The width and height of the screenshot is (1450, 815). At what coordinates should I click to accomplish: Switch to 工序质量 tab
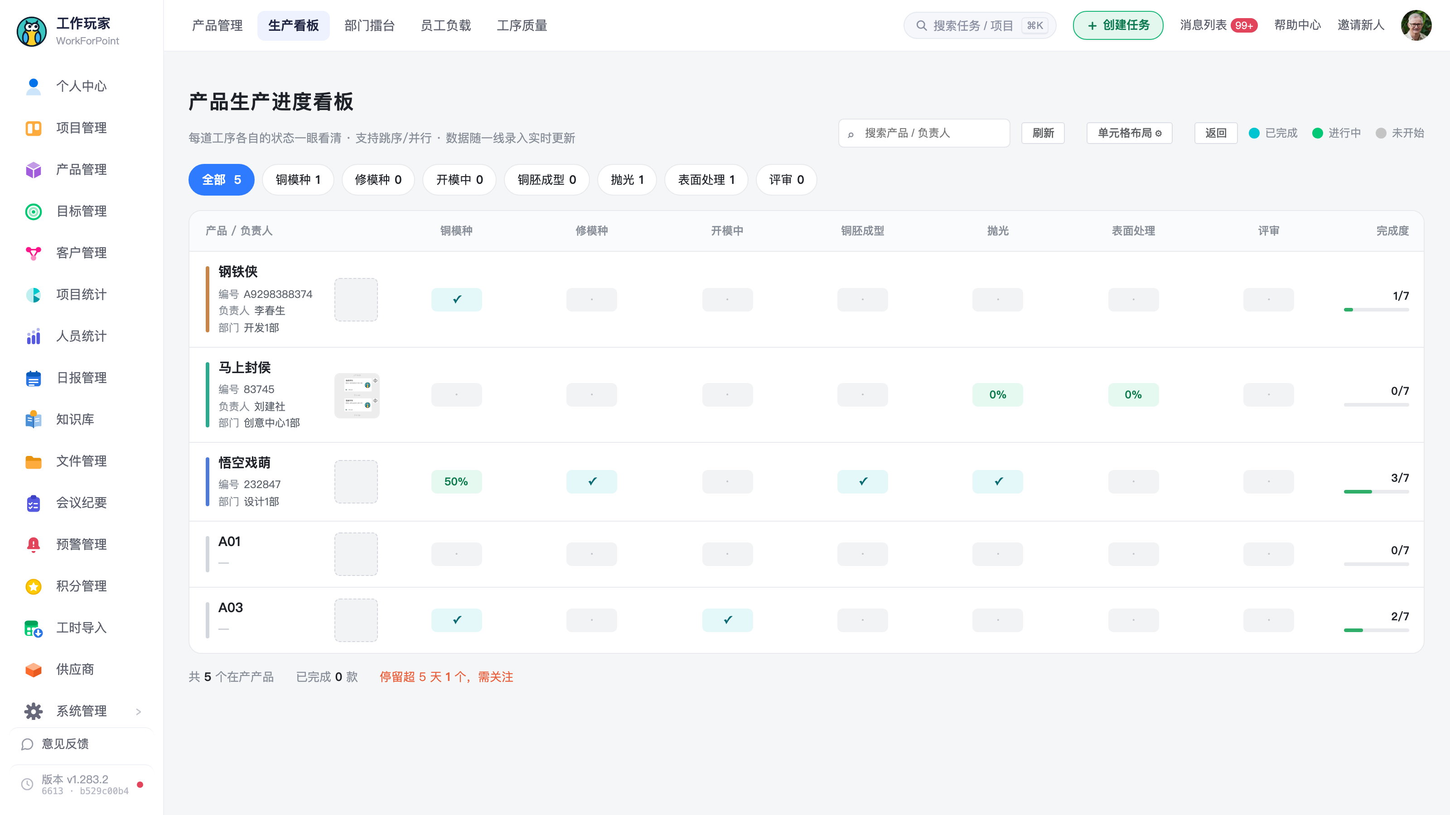point(522,25)
